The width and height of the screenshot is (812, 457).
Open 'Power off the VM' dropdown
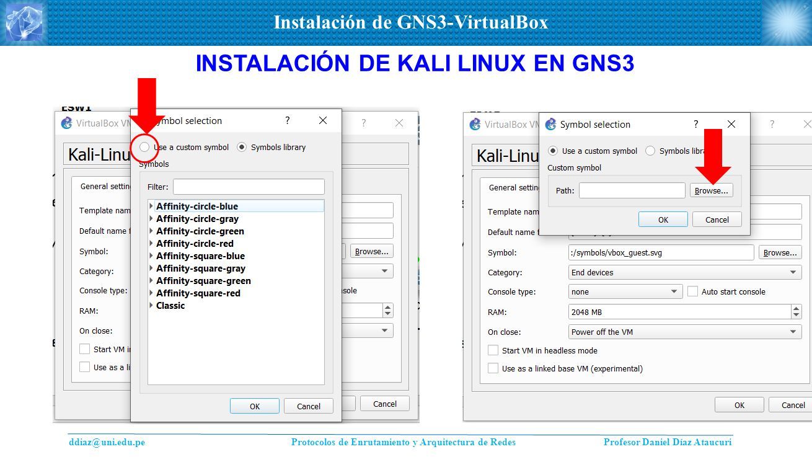686,332
